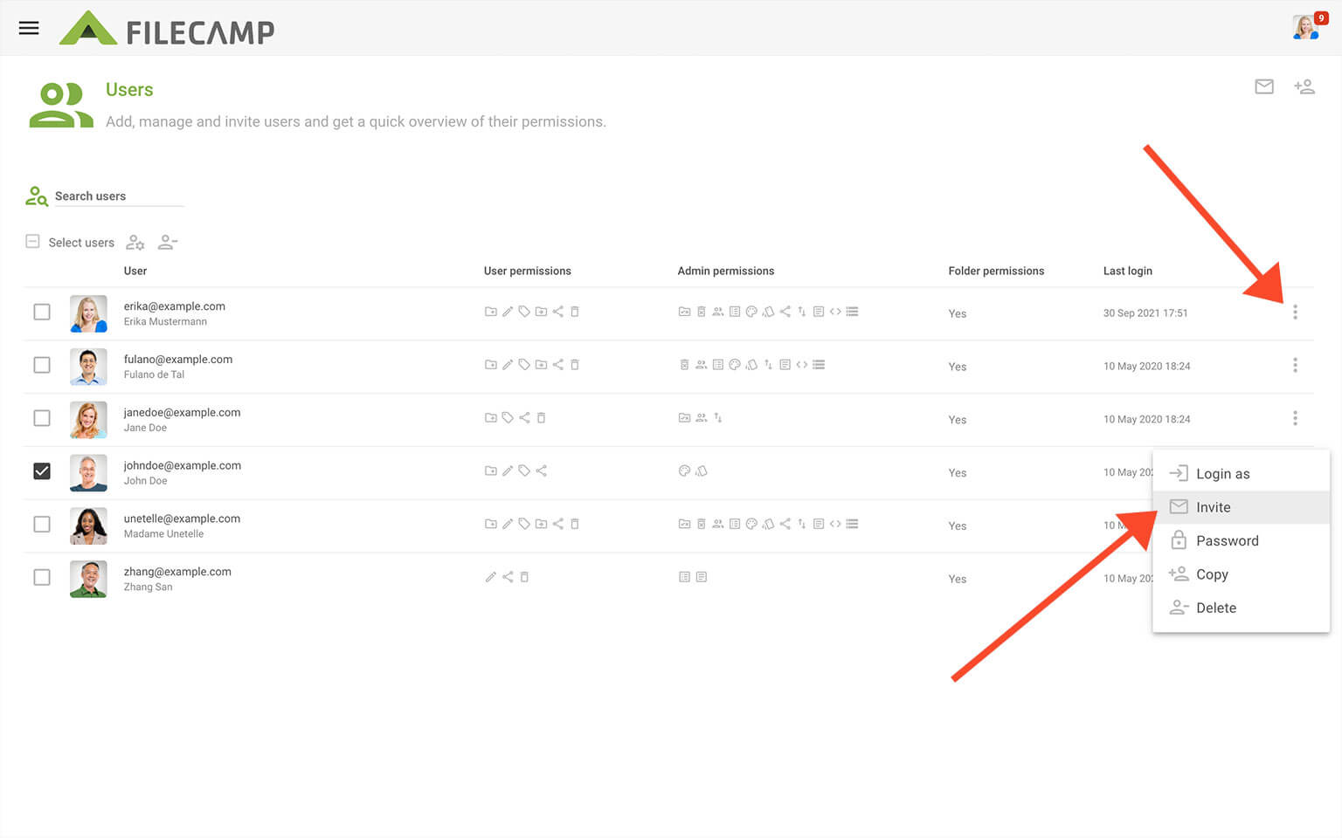Click the search users magnifier icon
The image size is (1342, 838).
click(36, 196)
